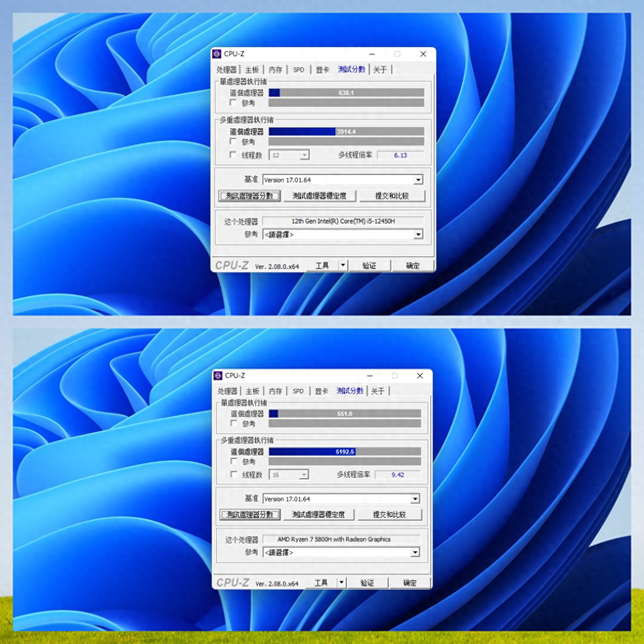
Task: Click 确定 button in i5-12450H window
Action: [x=413, y=265]
